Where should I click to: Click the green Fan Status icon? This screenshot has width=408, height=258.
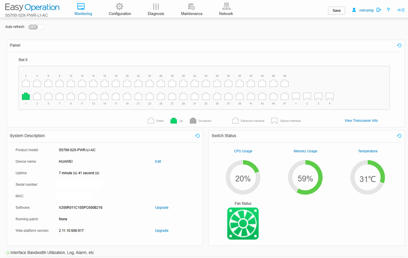point(243,223)
